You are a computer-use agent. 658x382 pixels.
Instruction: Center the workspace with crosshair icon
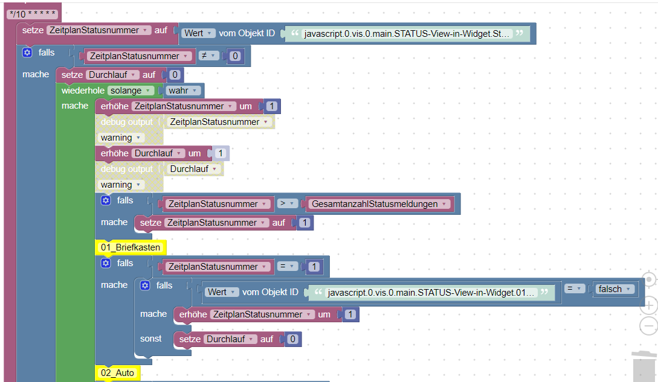(x=649, y=279)
